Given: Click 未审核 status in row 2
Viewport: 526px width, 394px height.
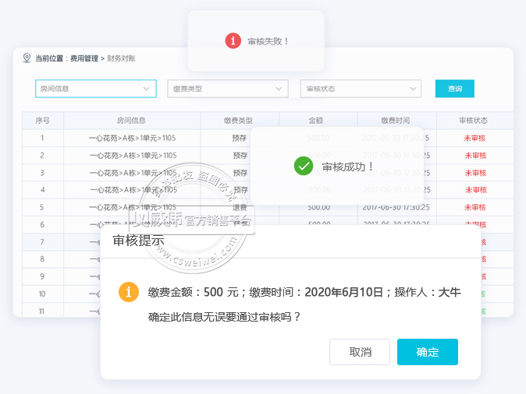Looking at the screenshot, I should pos(475,155).
